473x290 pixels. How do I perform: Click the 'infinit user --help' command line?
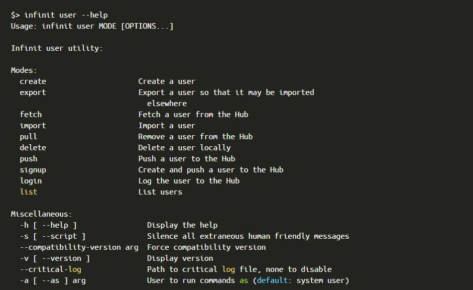[x=65, y=15]
